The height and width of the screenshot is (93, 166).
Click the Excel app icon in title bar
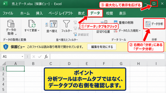pos(5,4)
